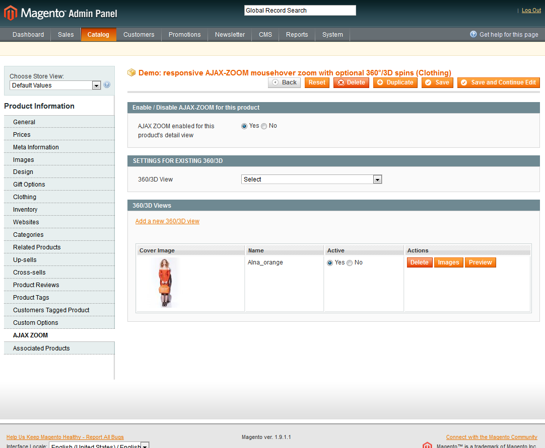
Task: Delete the Alna_orange 360 view
Action: click(x=420, y=262)
